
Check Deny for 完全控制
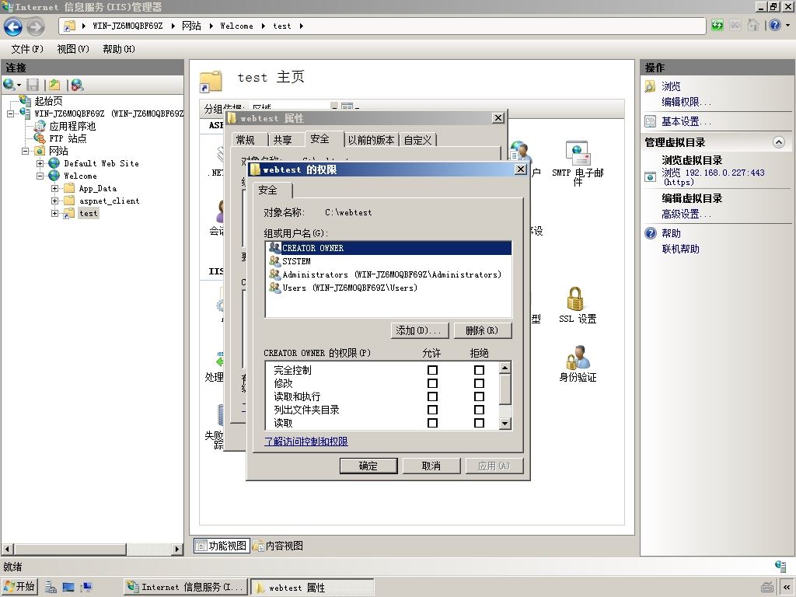(x=479, y=370)
